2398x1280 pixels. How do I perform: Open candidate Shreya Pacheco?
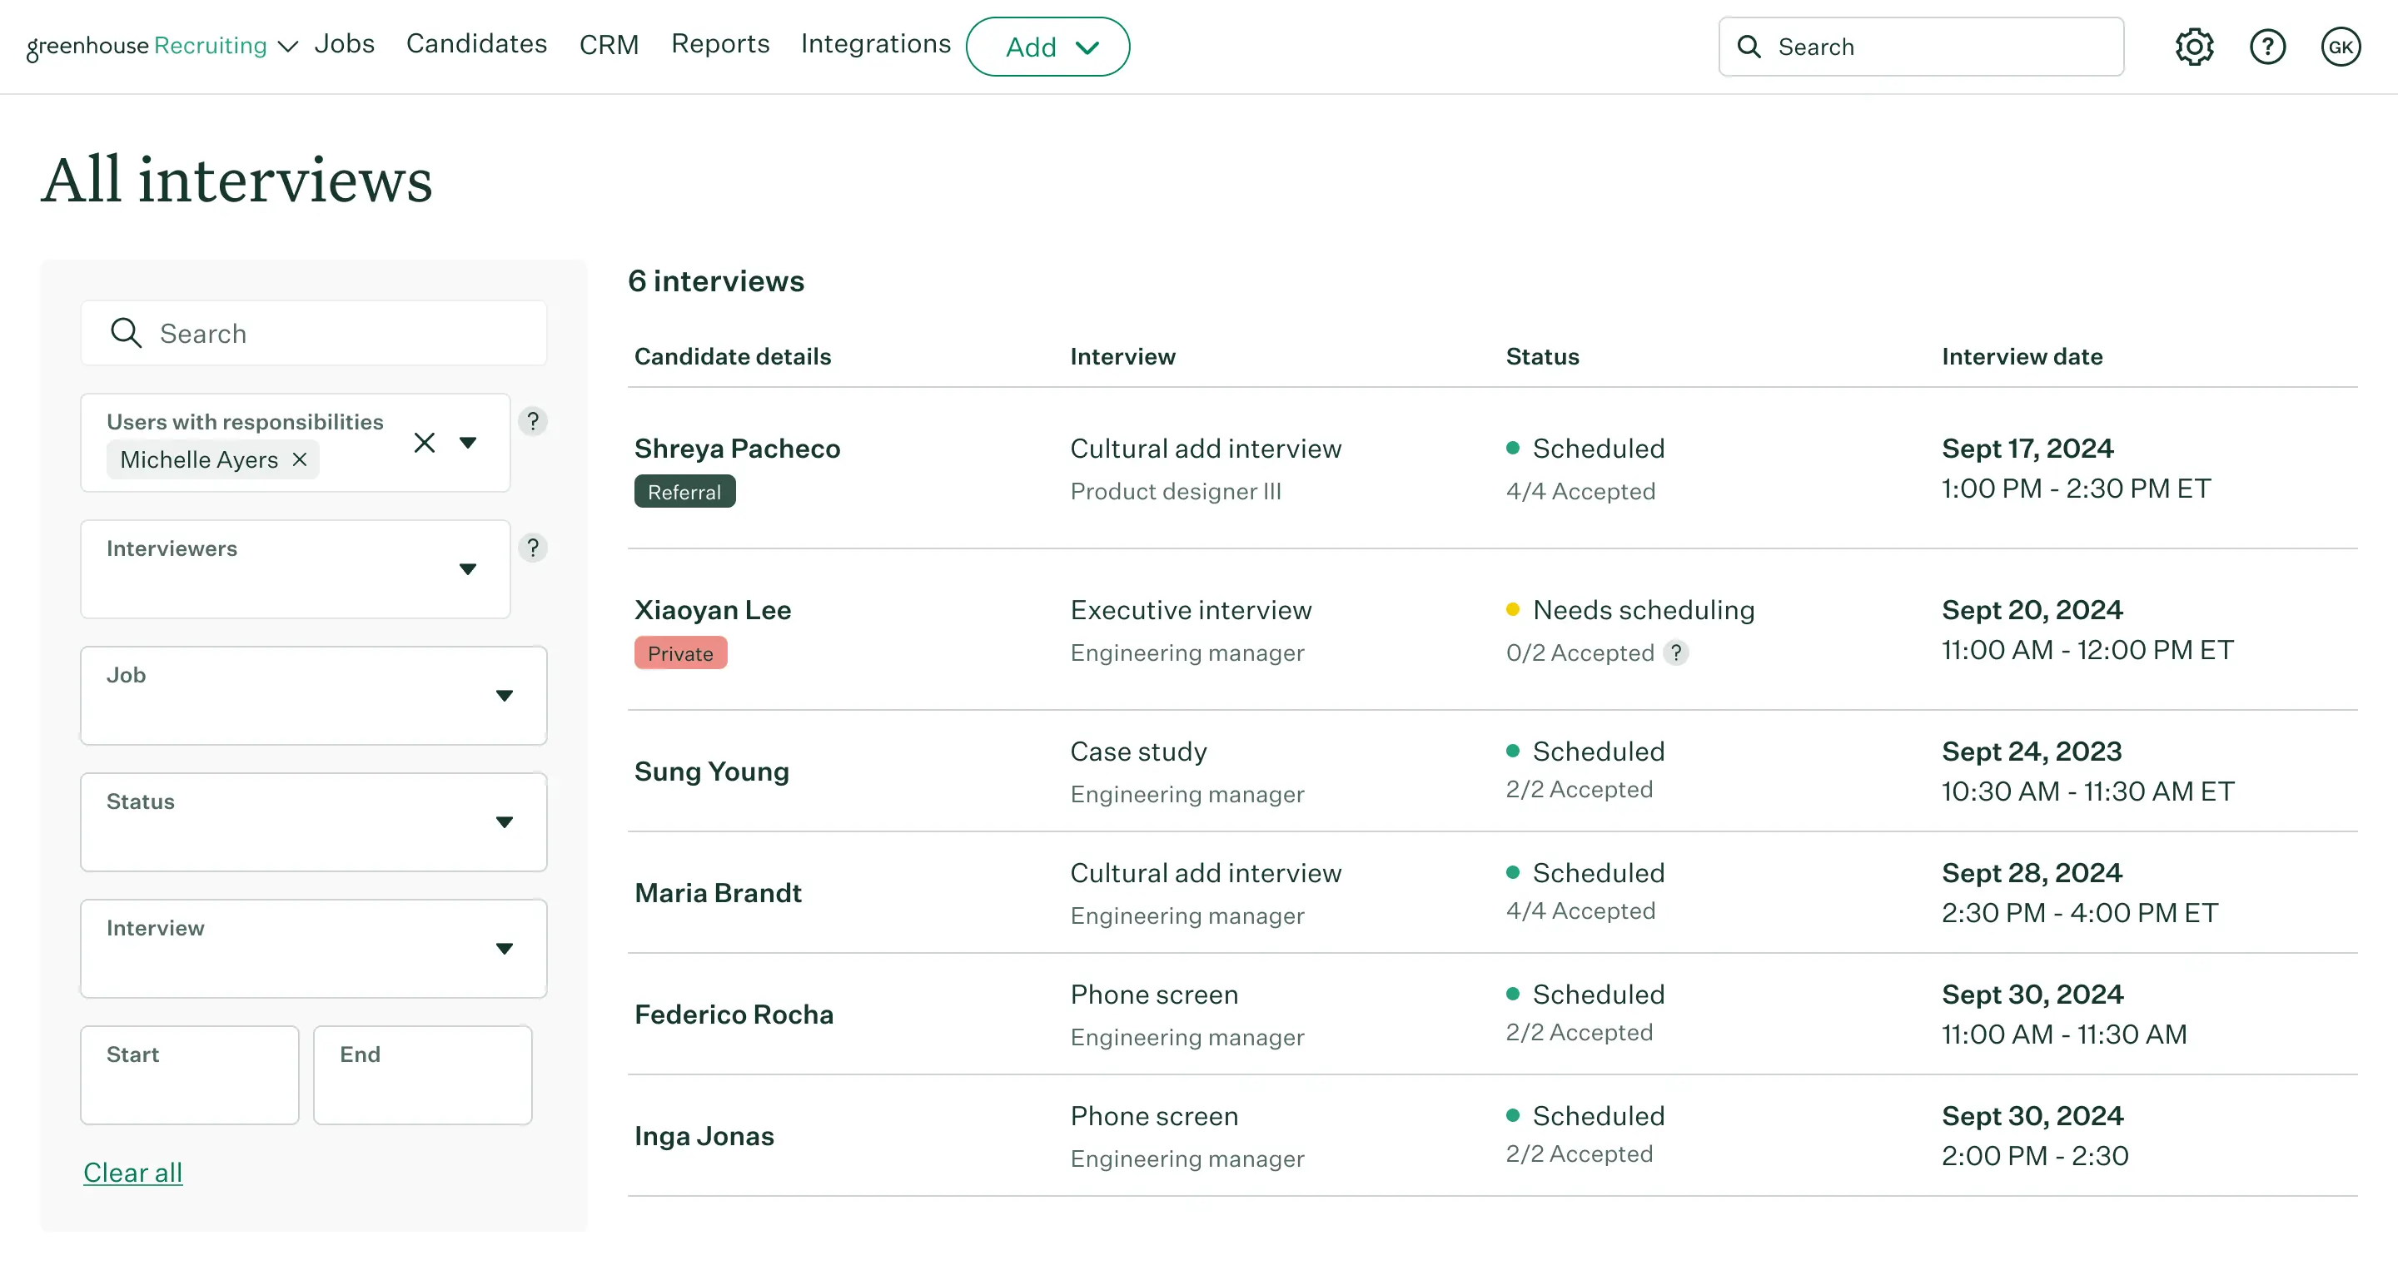736,449
